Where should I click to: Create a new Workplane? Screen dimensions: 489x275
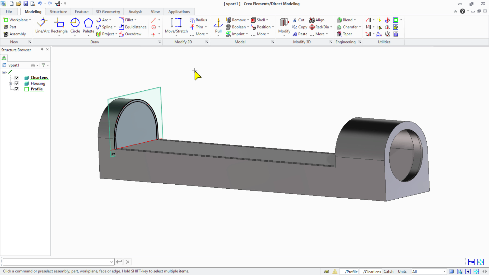(16, 20)
